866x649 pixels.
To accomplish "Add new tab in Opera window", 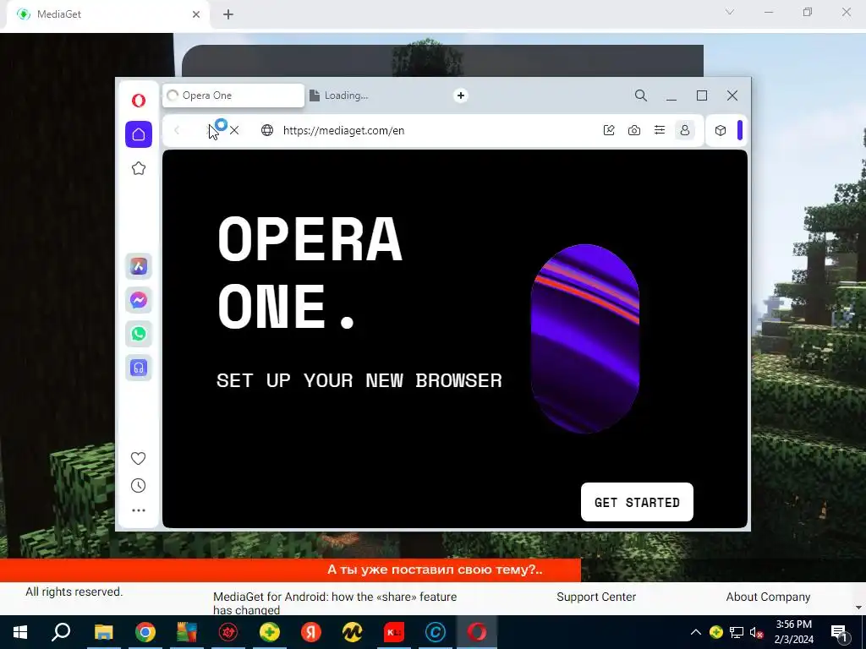I will point(461,95).
